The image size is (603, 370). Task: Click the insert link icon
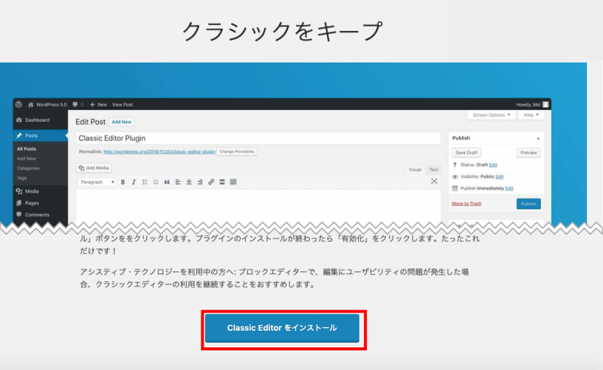tap(211, 182)
